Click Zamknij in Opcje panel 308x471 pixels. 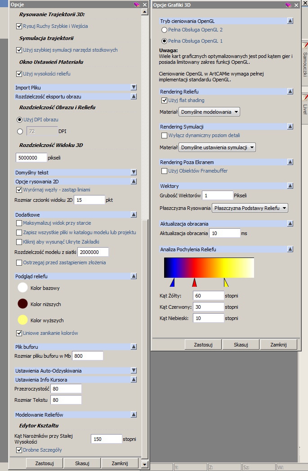(120, 463)
